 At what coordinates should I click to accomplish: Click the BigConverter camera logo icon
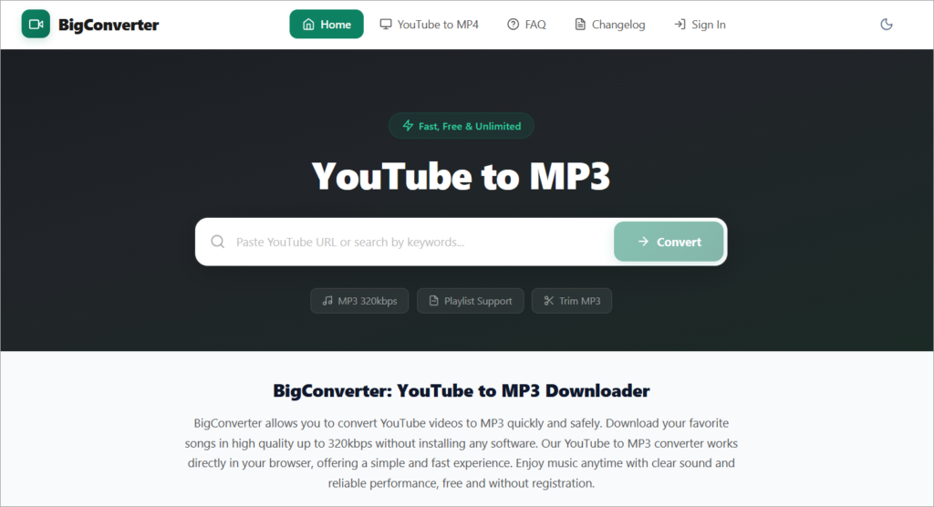pyautogui.click(x=36, y=25)
